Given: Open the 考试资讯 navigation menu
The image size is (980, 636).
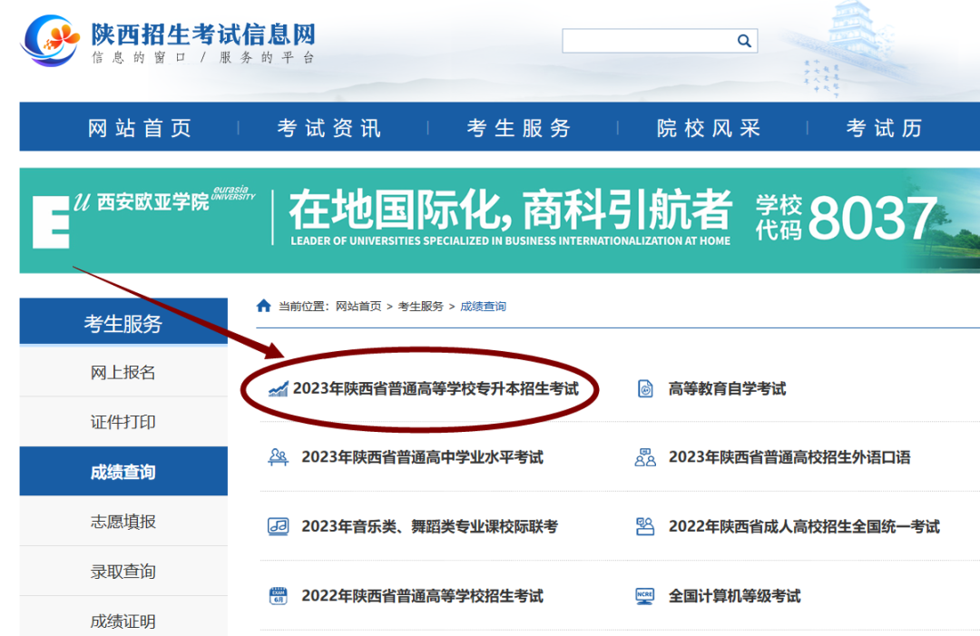Looking at the screenshot, I should [328, 127].
